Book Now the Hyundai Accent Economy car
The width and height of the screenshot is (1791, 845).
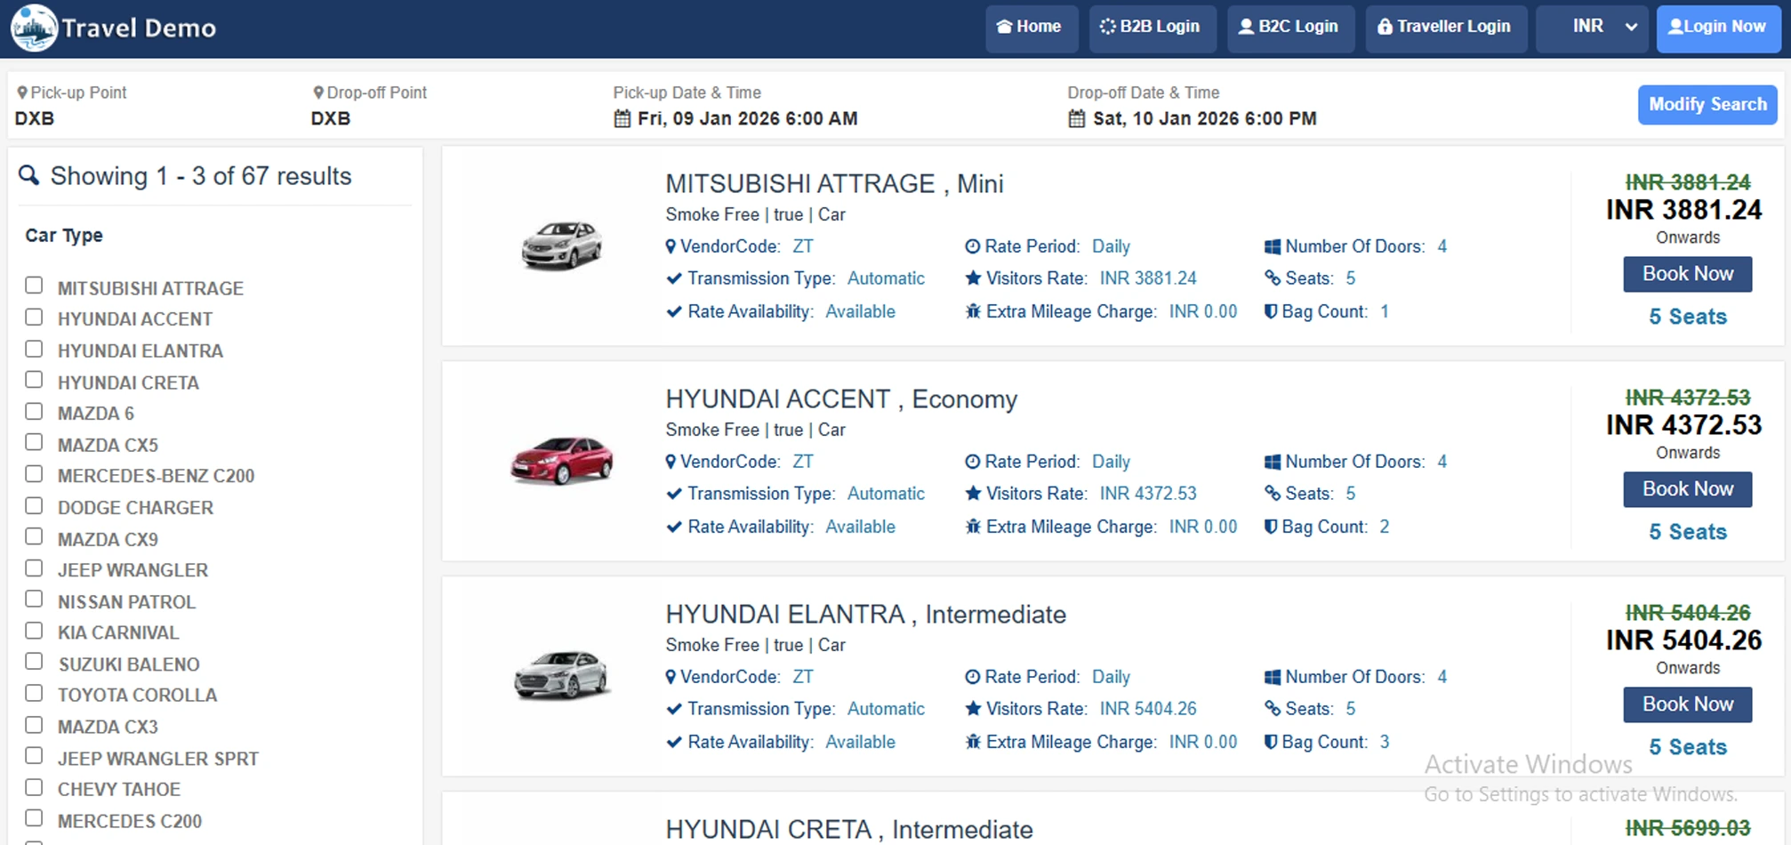point(1687,489)
